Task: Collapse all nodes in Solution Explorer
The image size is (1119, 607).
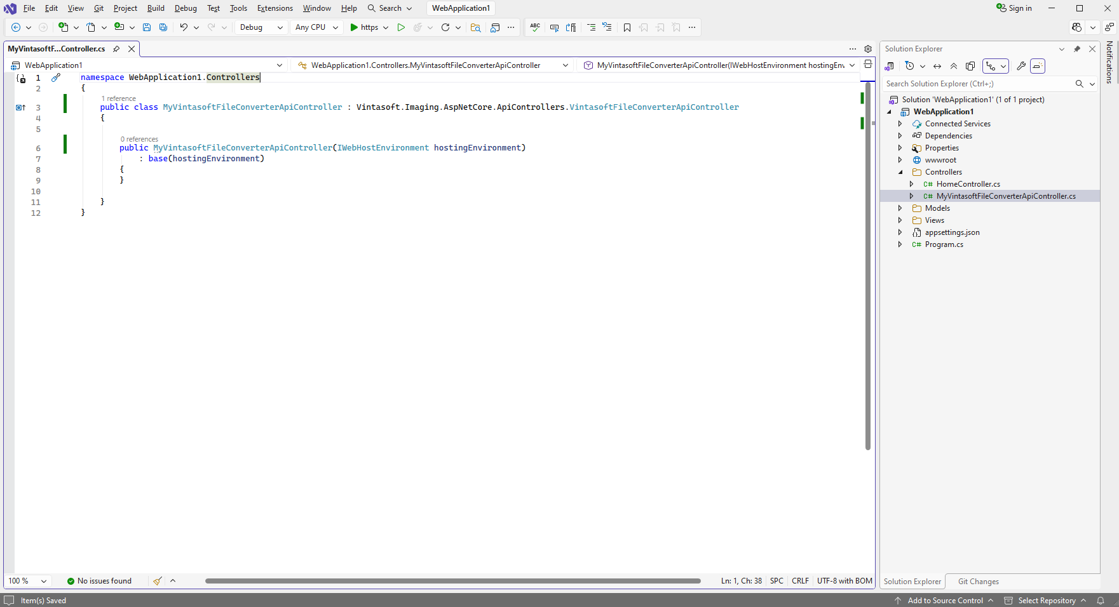Action: [x=954, y=65]
